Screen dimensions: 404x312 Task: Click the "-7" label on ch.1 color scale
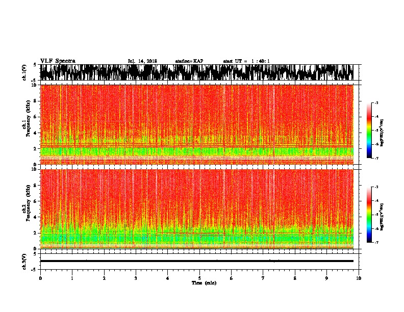pyautogui.click(x=376, y=158)
